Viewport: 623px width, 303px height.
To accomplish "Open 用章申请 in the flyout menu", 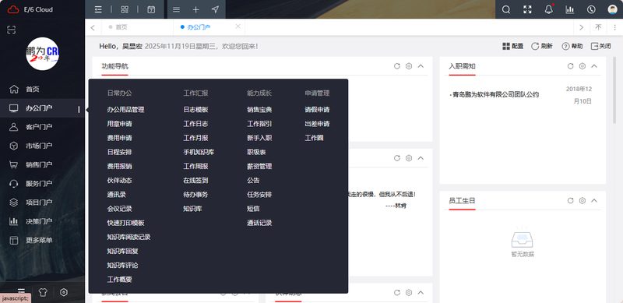I will (120, 124).
